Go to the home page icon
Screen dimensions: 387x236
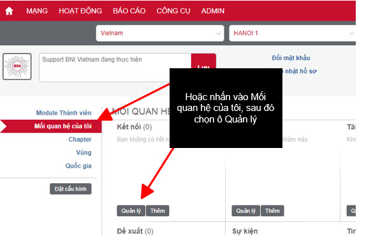(9, 11)
